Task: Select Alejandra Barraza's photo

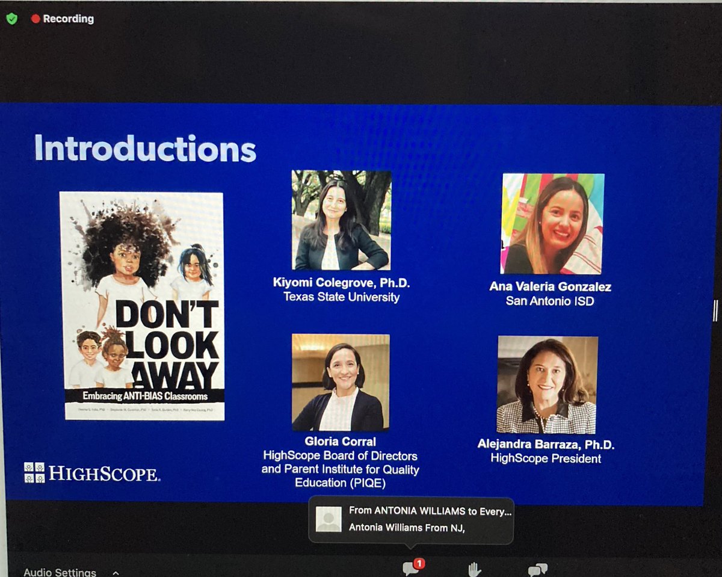Action: click(x=548, y=385)
